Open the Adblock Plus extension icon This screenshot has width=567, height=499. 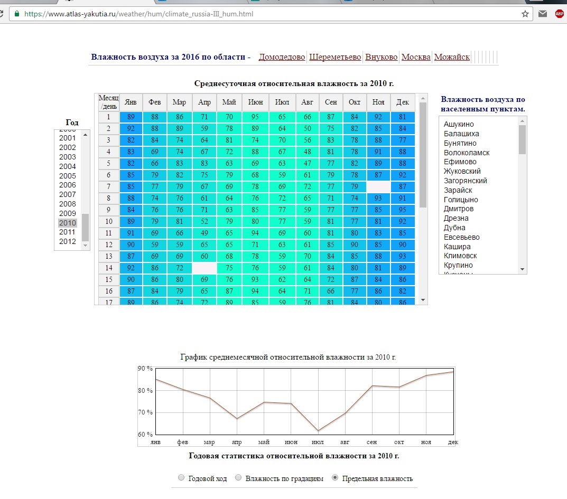(560, 14)
